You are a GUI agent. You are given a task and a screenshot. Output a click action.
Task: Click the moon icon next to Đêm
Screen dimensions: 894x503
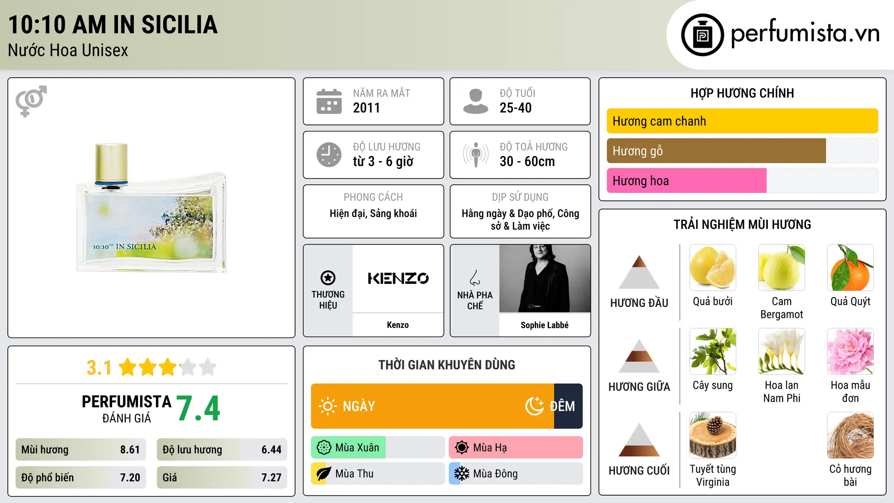point(535,406)
